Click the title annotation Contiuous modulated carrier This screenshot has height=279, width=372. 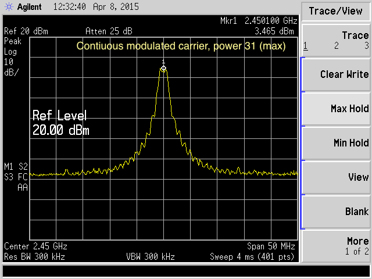(181, 46)
